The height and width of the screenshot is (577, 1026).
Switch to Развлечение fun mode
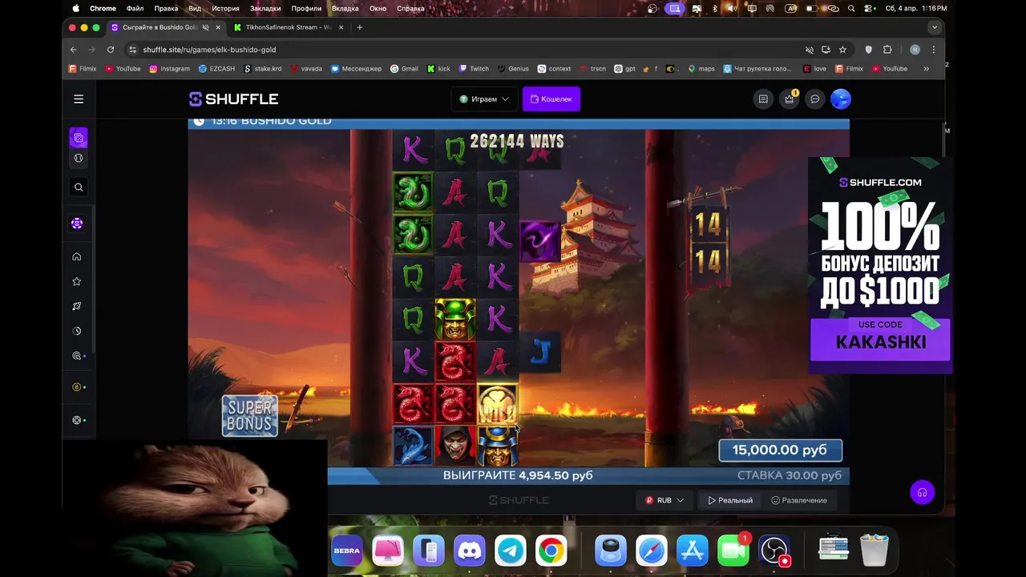coord(798,500)
